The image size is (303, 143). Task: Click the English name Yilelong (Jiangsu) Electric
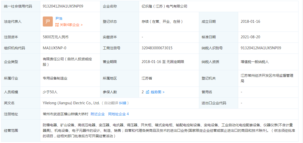[x=71, y=103]
